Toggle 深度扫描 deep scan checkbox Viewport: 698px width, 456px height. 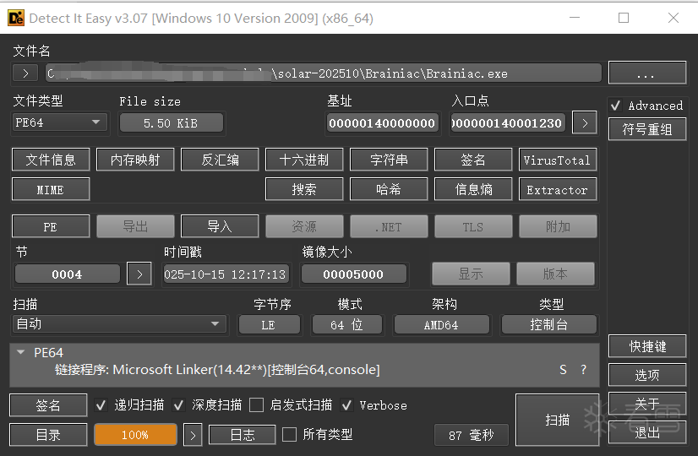pos(179,405)
